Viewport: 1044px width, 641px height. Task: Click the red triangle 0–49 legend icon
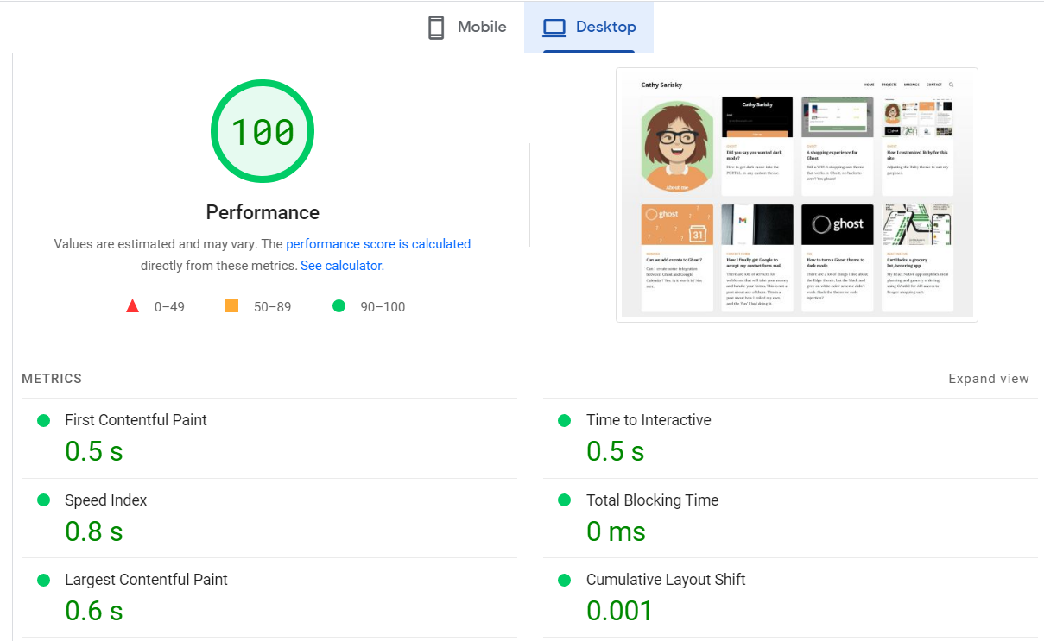[133, 306]
